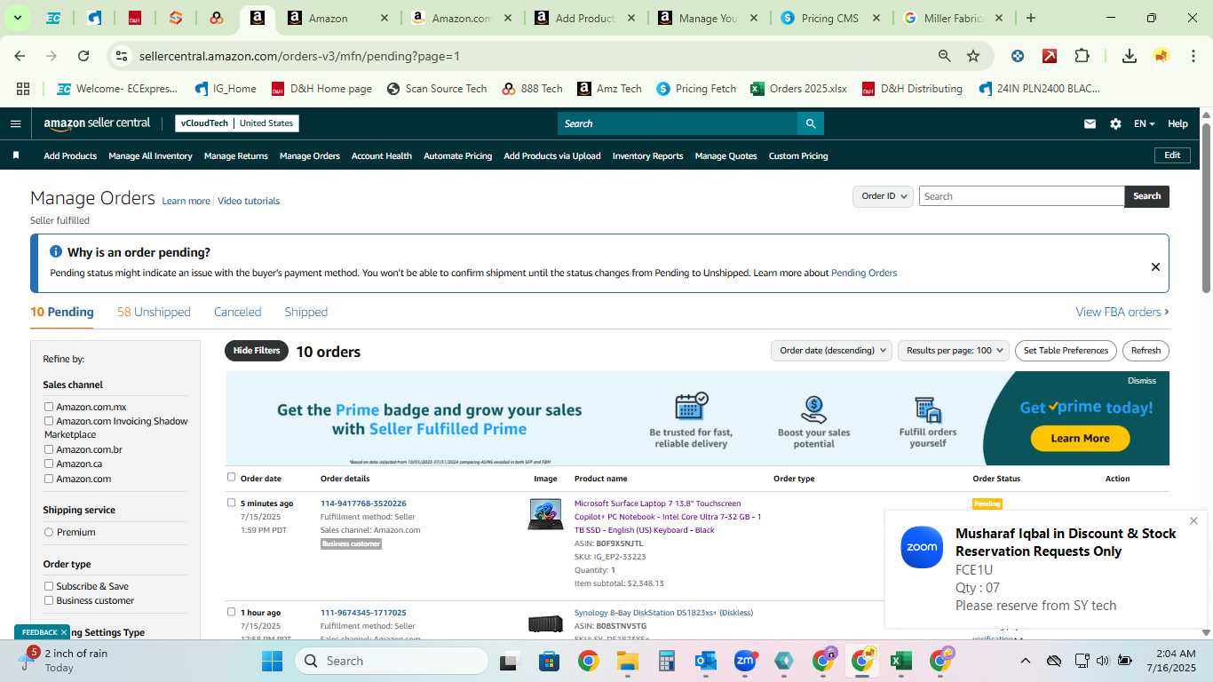Open Outlook from the taskbar
This screenshot has width=1213, height=682.
[706, 661]
